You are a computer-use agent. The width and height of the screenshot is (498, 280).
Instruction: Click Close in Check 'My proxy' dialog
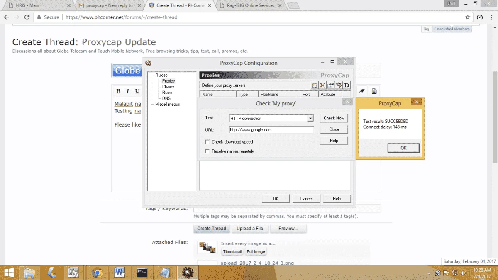click(x=334, y=129)
